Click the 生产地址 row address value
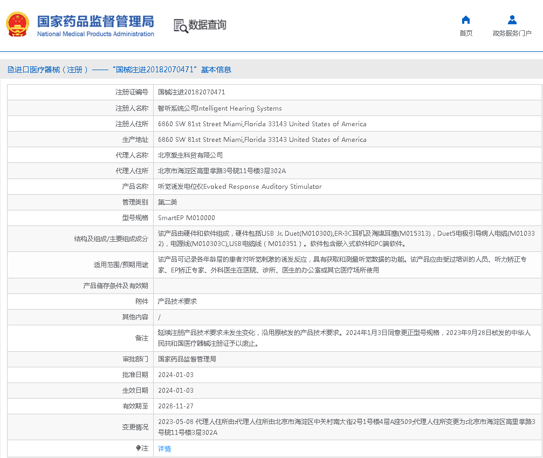The width and height of the screenshot is (543, 458). (x=262, y=139)
